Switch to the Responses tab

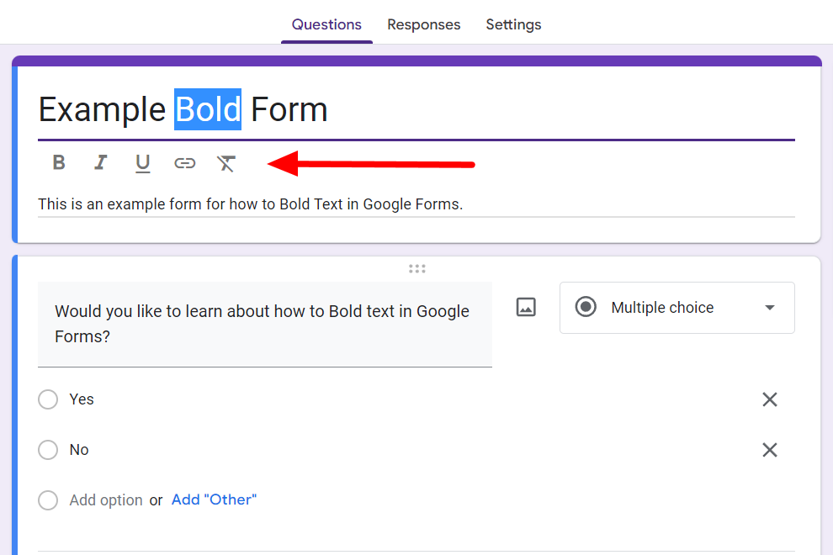[423, 24]
